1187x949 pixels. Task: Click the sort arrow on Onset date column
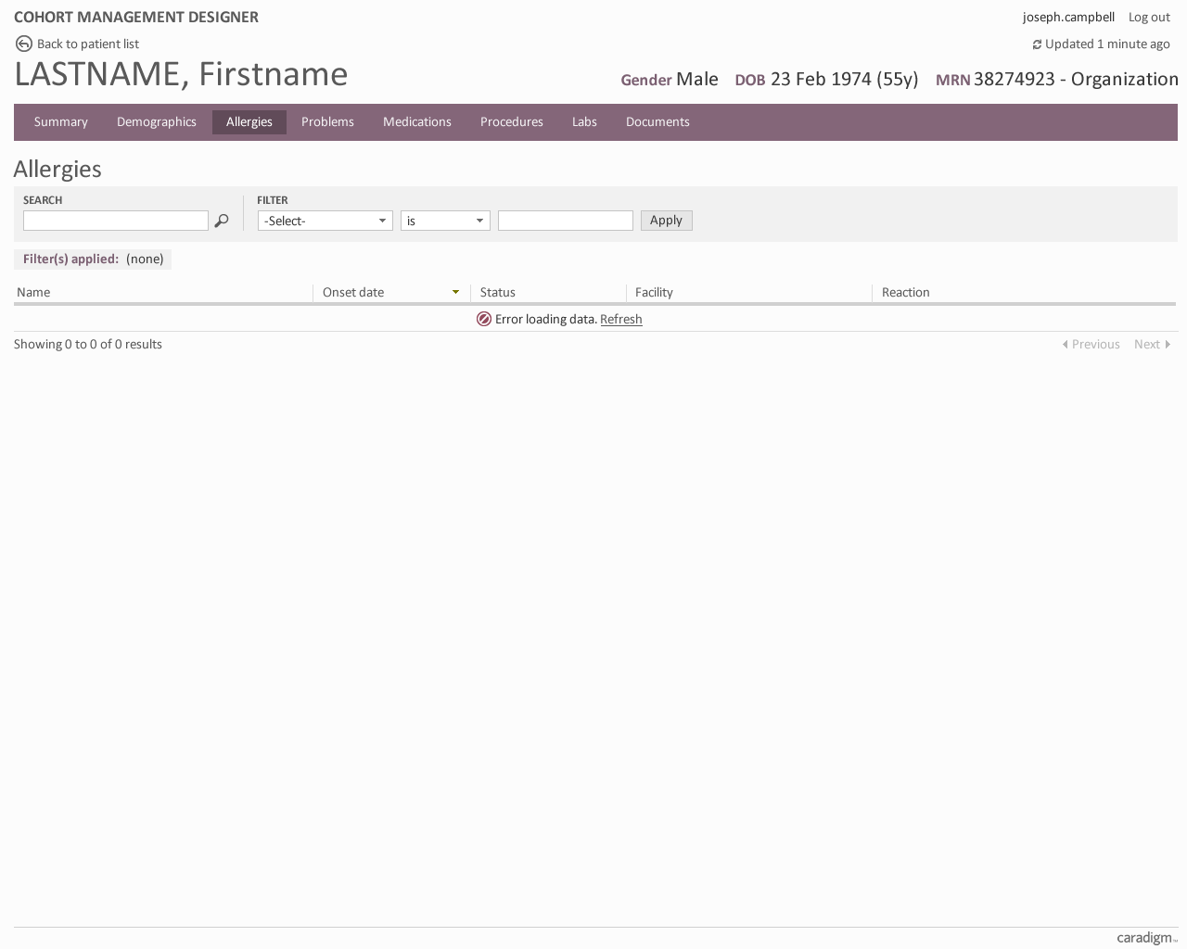[455, 292]
